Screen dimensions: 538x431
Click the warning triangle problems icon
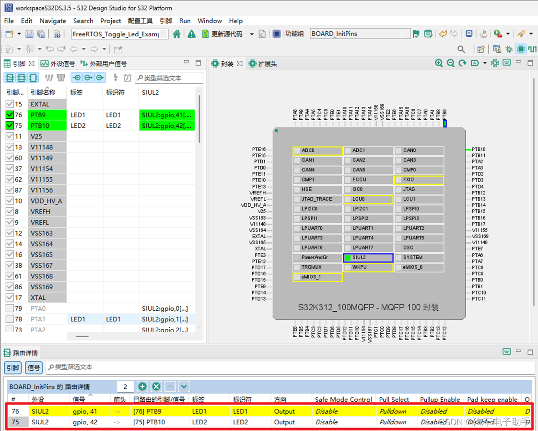tap(191, 34)
